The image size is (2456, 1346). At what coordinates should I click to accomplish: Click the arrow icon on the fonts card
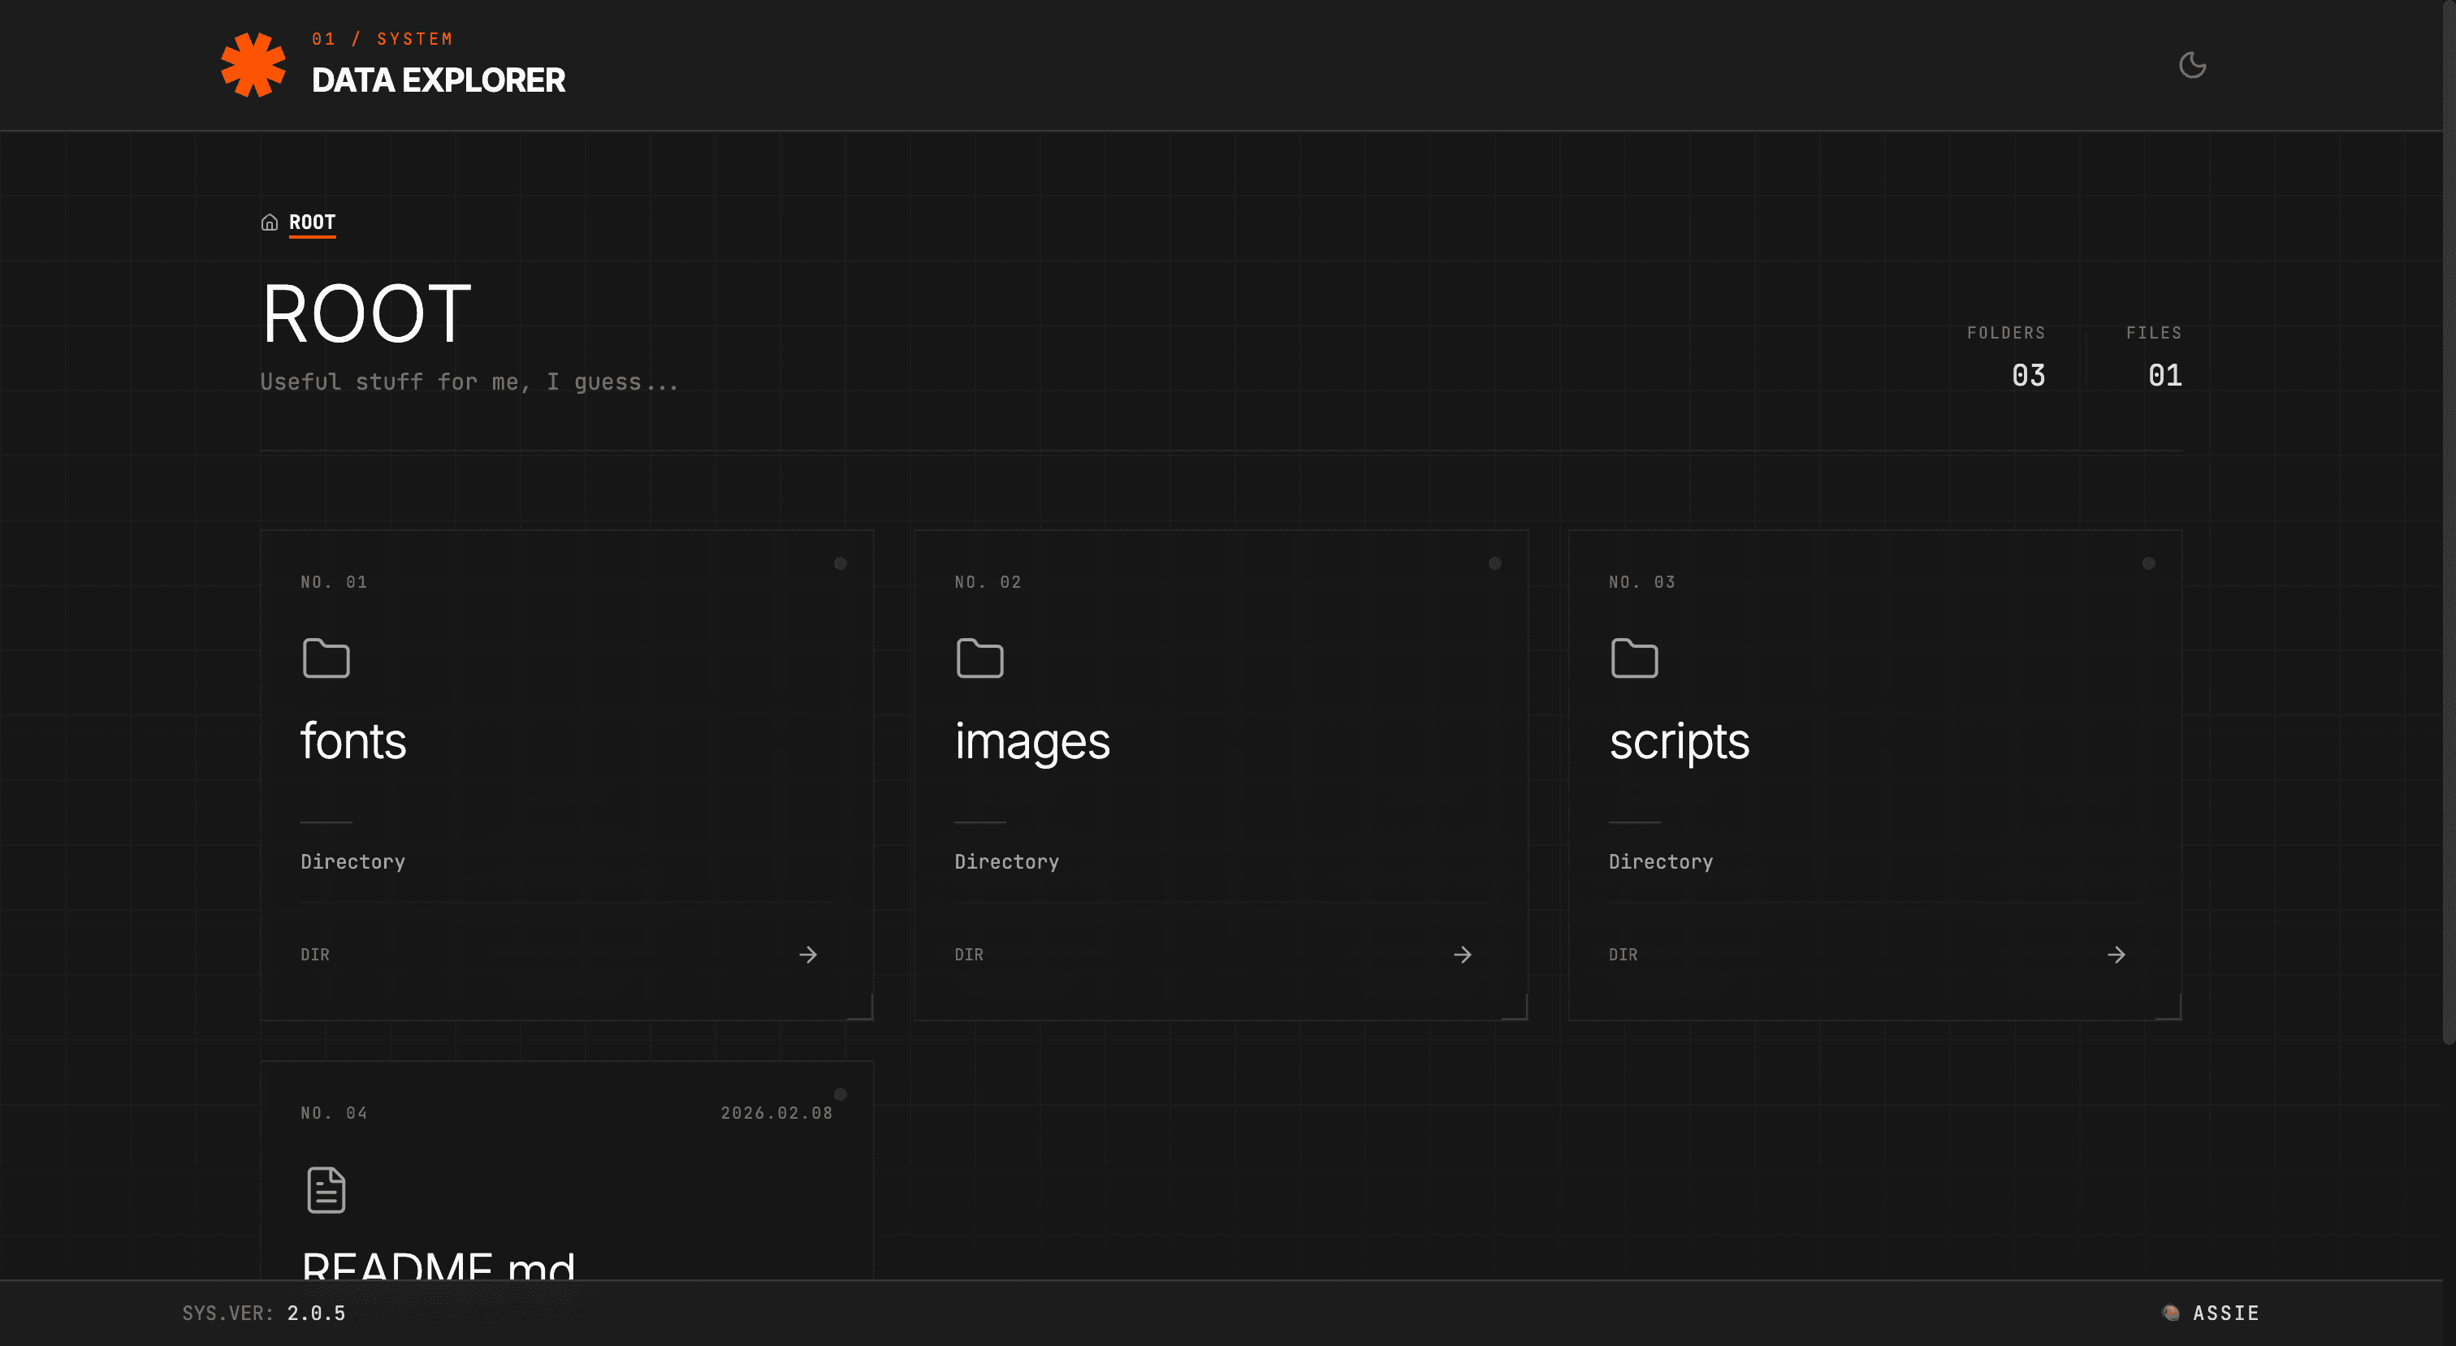coord(807,954)
